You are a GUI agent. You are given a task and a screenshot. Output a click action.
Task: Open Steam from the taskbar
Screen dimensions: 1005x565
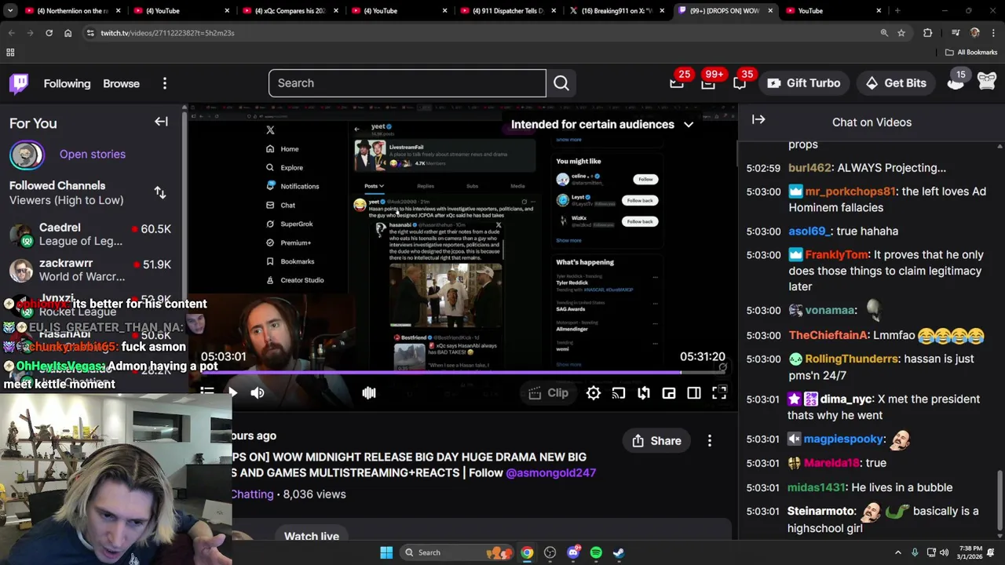point(619,552)
